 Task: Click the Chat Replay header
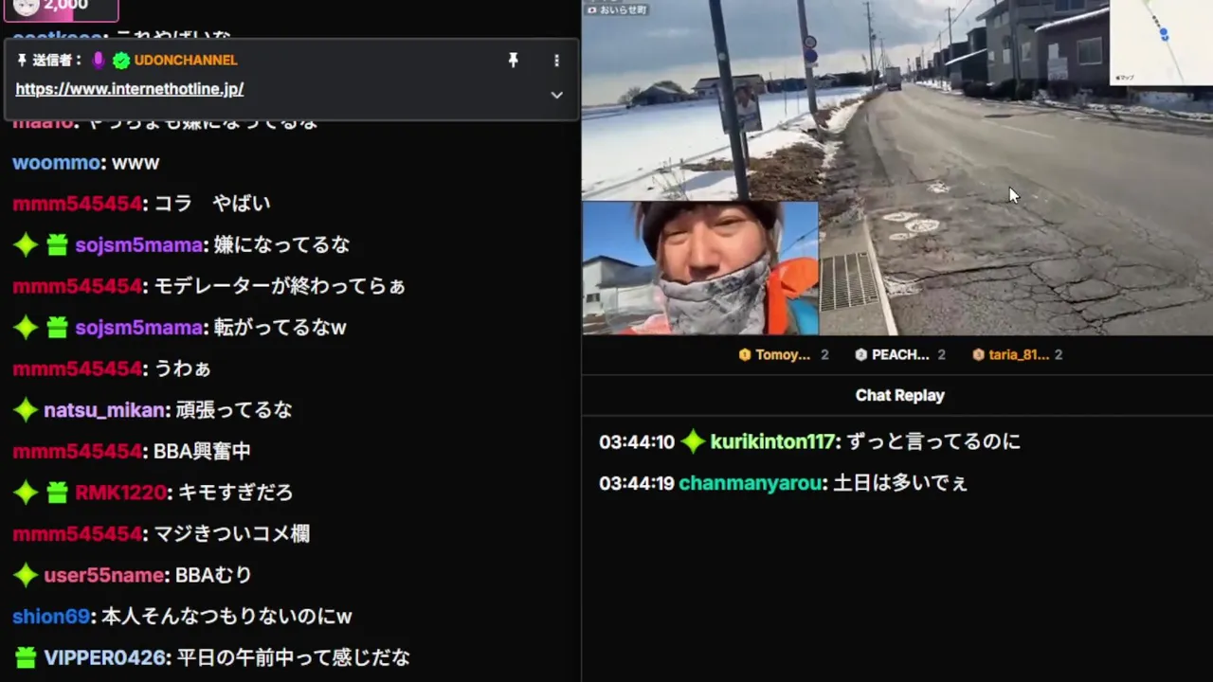899,396
